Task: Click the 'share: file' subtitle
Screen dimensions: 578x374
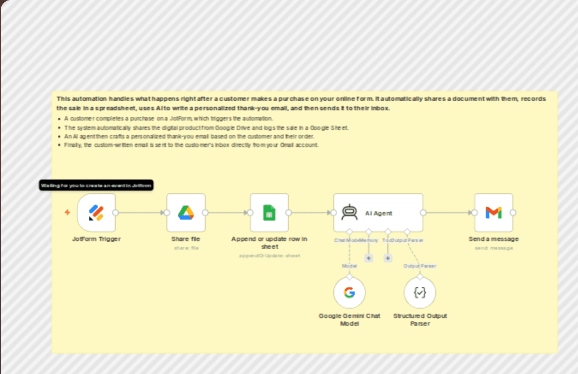Action: click(186, 248)
